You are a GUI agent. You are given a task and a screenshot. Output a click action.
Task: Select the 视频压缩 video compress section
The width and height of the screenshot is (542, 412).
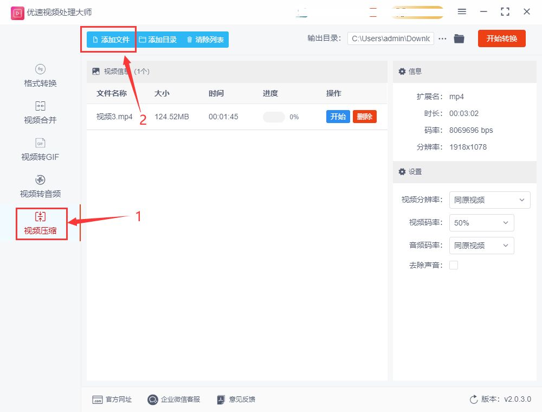click(x=40, y=223)
